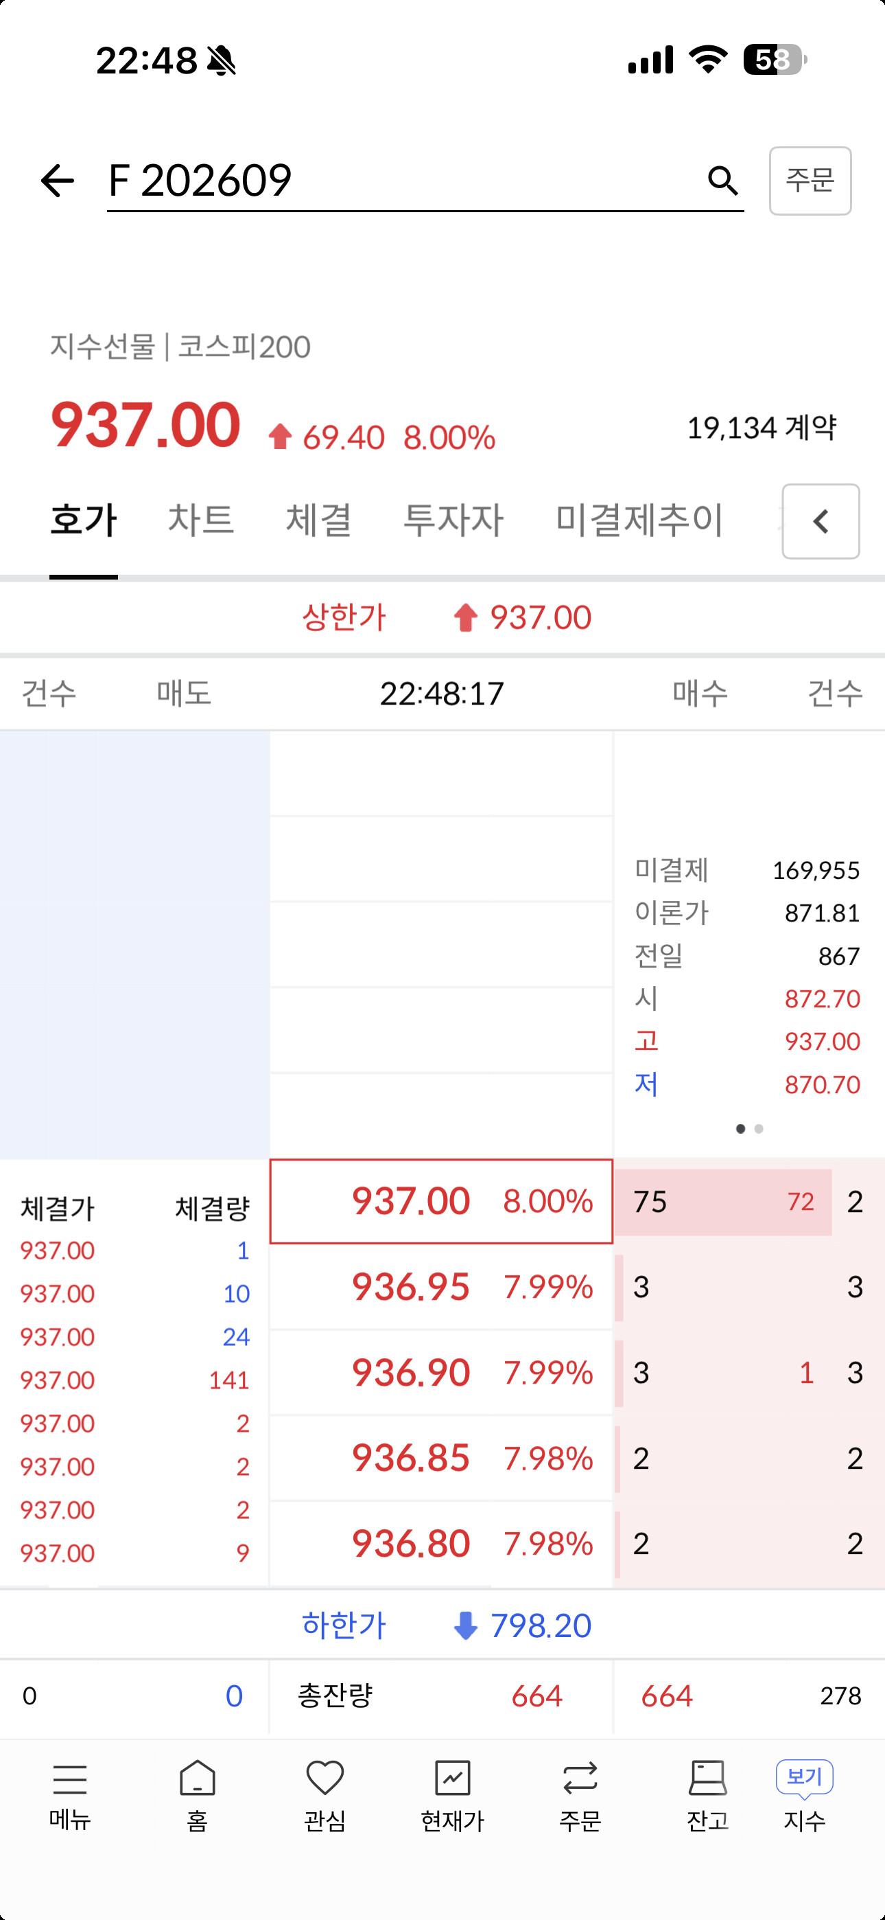Tap the F 202609 search field

pyautogui.click(x=402, y=181)
